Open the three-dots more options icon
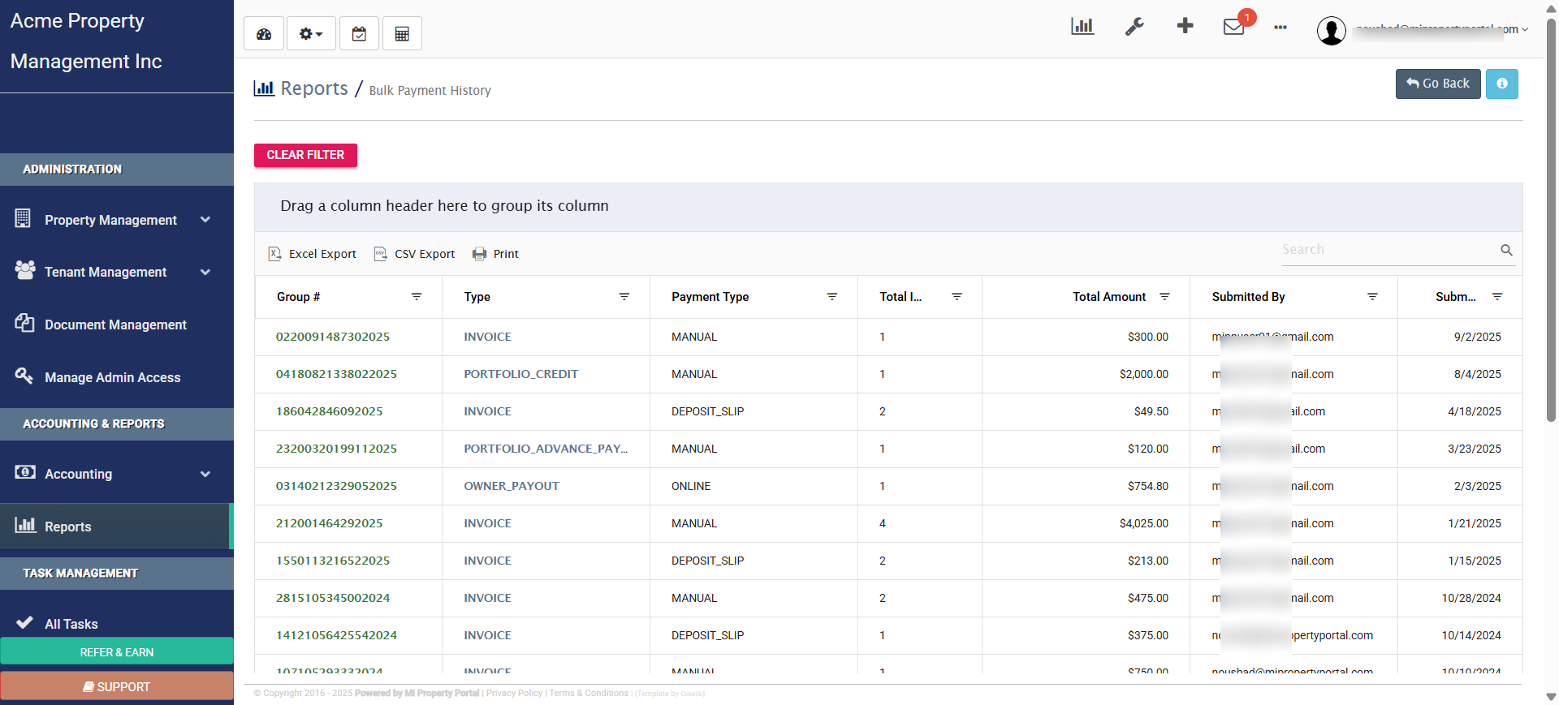This screenshot has height=705, width=1559. (1280, 28)
